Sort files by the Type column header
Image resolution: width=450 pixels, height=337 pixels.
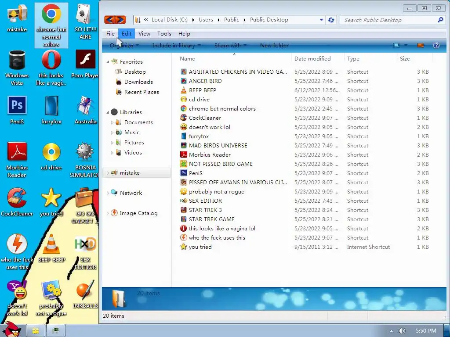[x=370, y=59]
